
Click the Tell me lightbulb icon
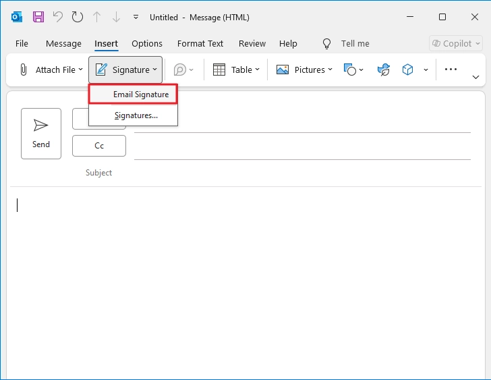326,44
